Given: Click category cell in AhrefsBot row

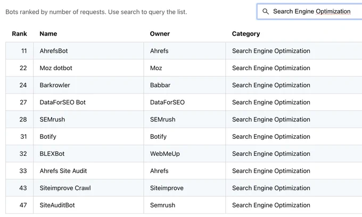Looking at the screenshot, I should [x=294, y=51].
